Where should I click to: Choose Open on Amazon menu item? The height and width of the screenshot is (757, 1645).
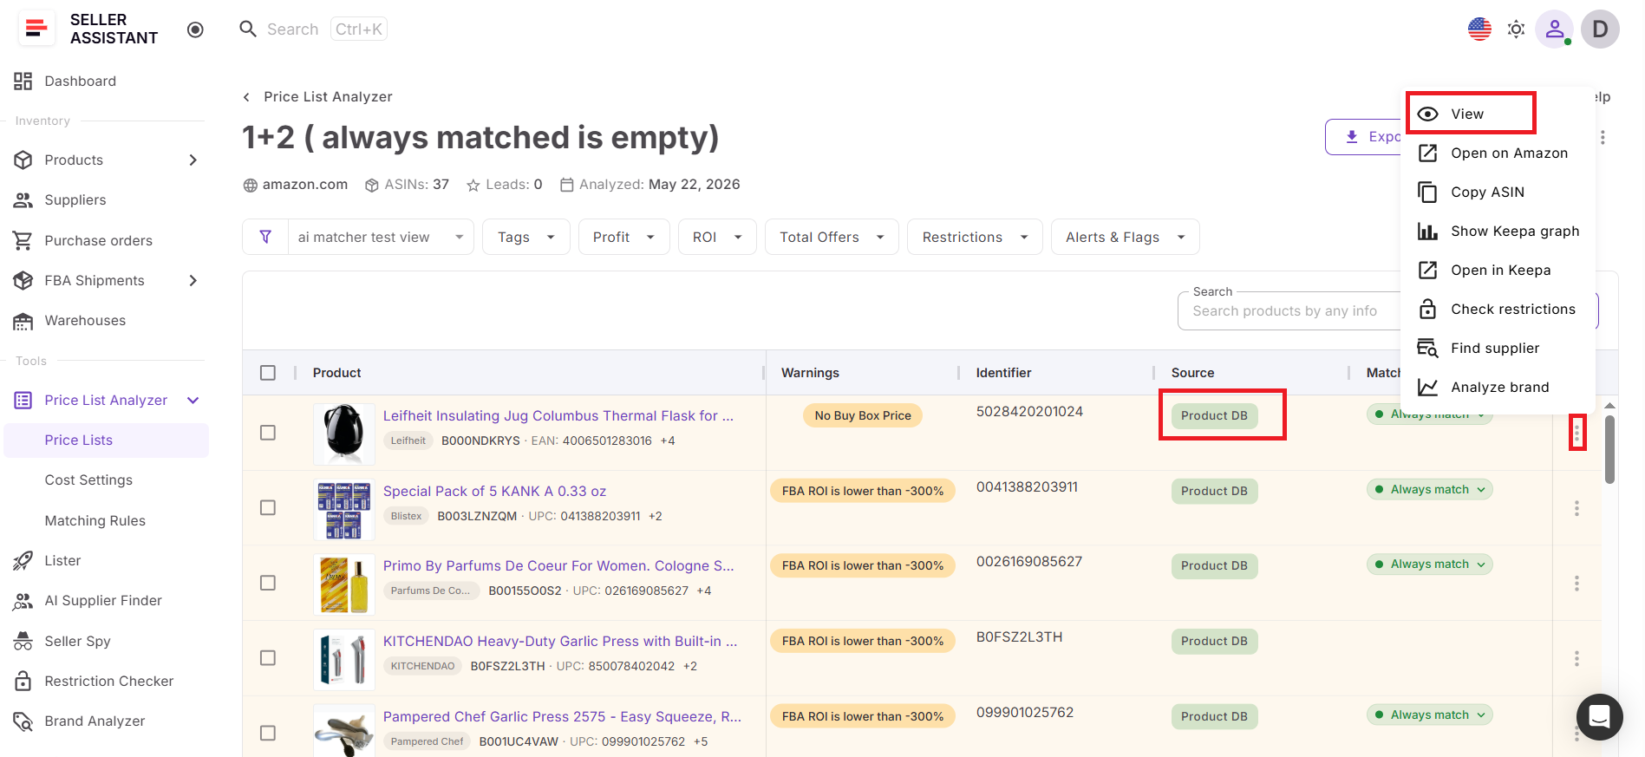[1498, 153]
